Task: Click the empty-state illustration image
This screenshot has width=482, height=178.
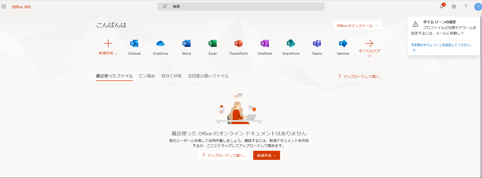Action: (x=239, y=109)
